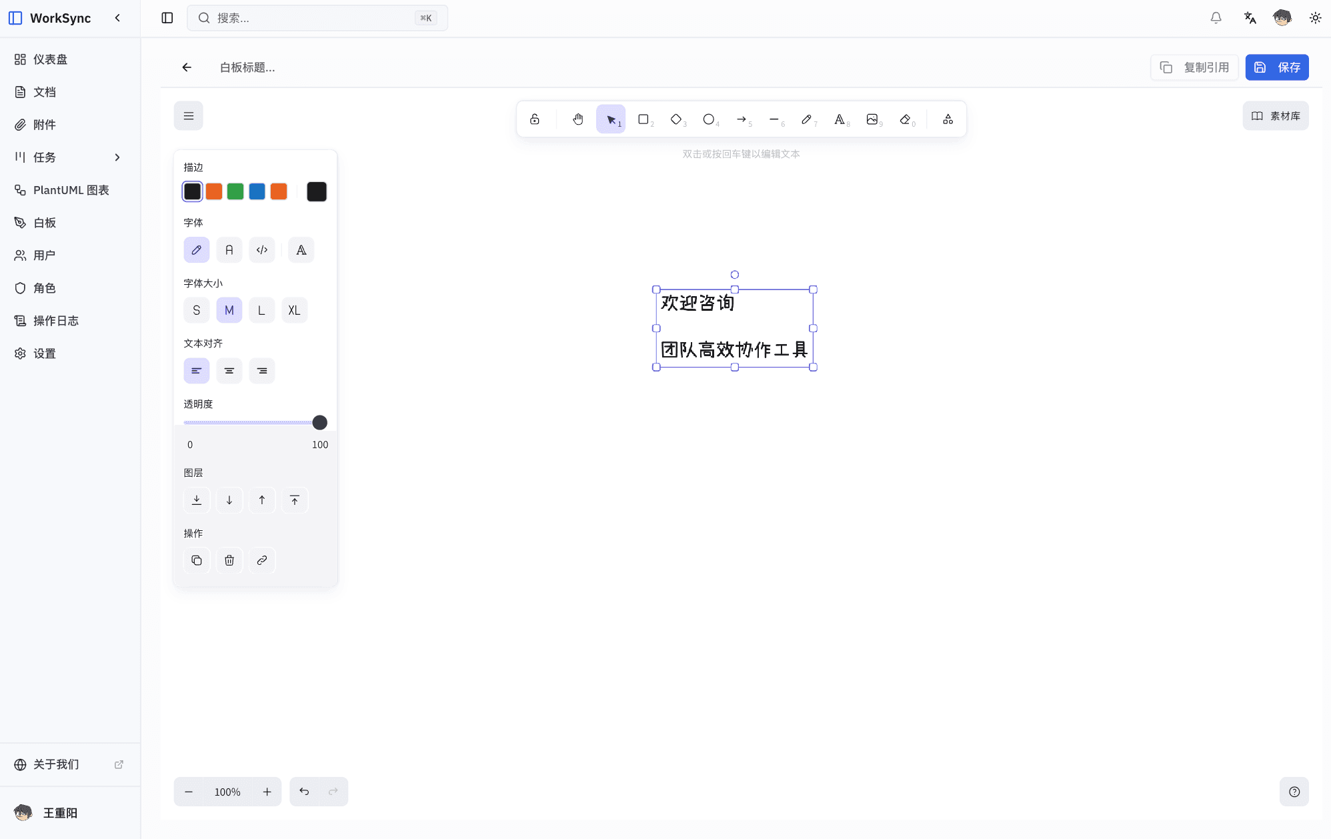Collapse the left sidebar with the arrow

click(x=118, y=18)
